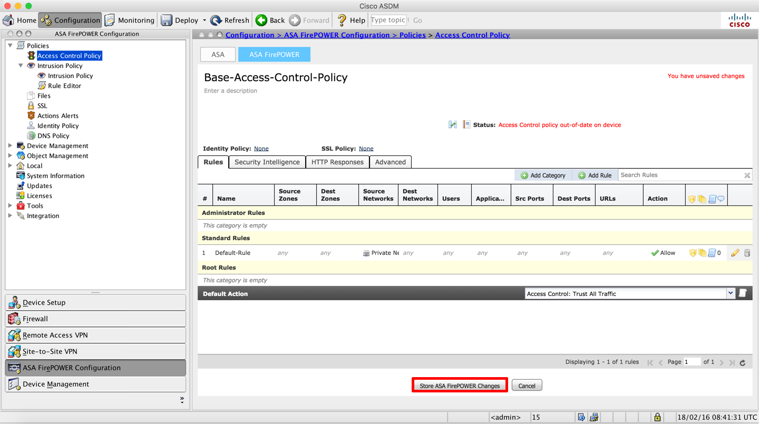Image resolution: width=759 pixels, height=424 pixels.
Task: Click the network computers status bar icon
Action: click(x=593, y=417)
